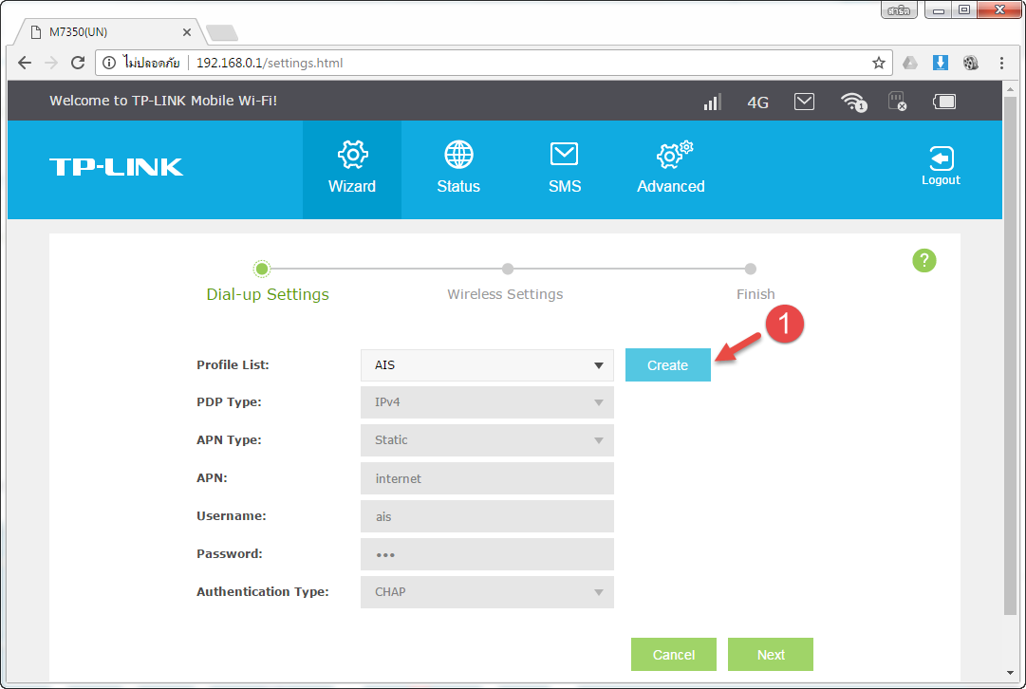Click the Create profile button

coord(667,365)
